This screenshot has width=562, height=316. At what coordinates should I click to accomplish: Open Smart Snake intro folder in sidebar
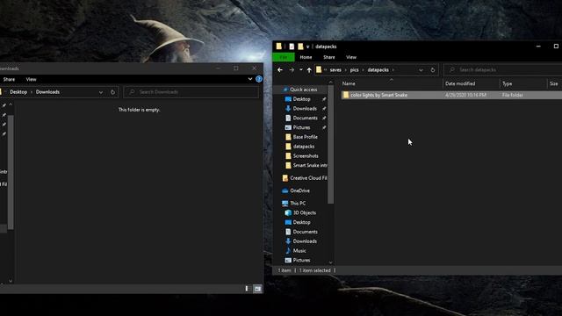click(x=310, y=166)
